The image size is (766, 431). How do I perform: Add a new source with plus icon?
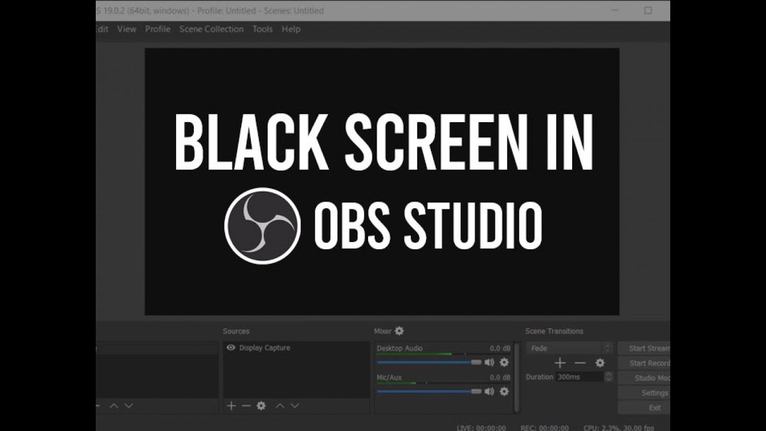click(231, 406)
